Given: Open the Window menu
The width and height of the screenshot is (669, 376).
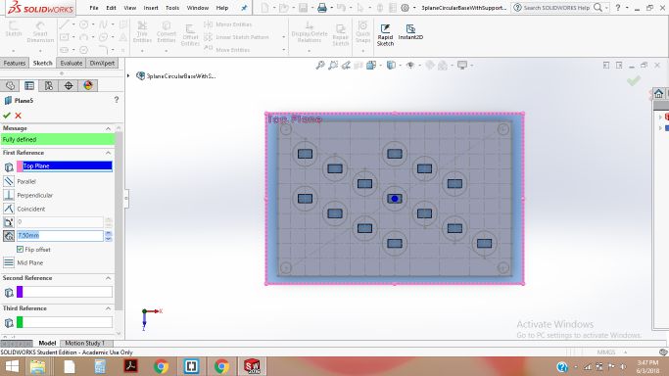Looking at the screenshot, I should pyautogui.click(x=198, y=8).
